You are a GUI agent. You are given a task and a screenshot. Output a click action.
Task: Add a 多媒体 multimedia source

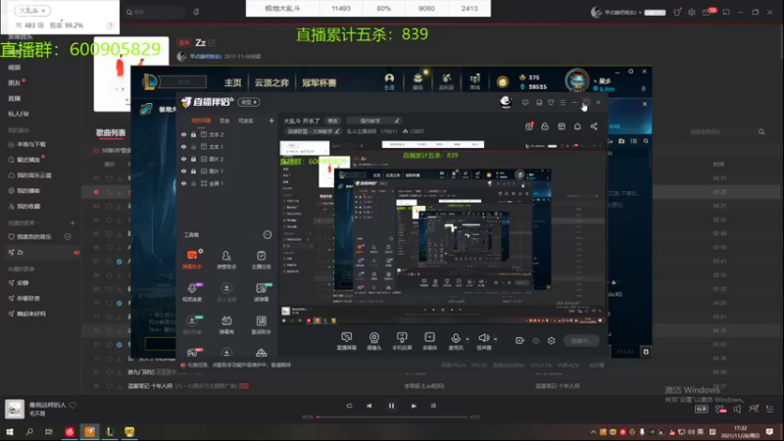429,341
